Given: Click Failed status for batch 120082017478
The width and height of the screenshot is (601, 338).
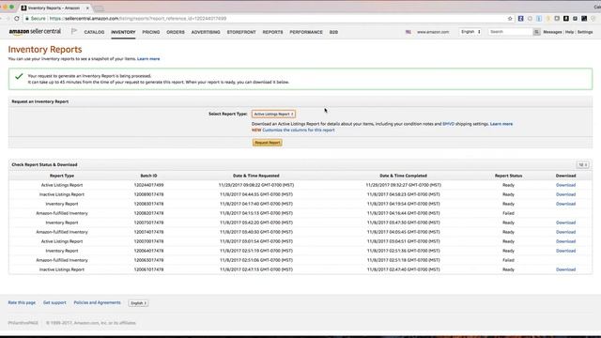Looking at the screenshot, I should (508, 213).
